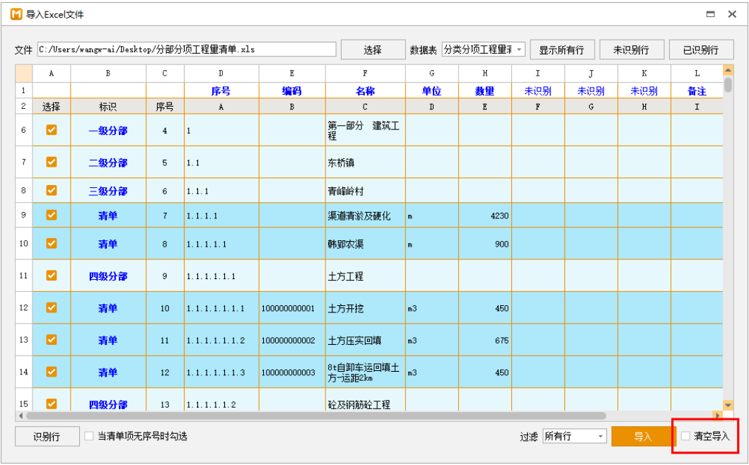Click the vertical scrollbar down arrow

coord(728,405)
